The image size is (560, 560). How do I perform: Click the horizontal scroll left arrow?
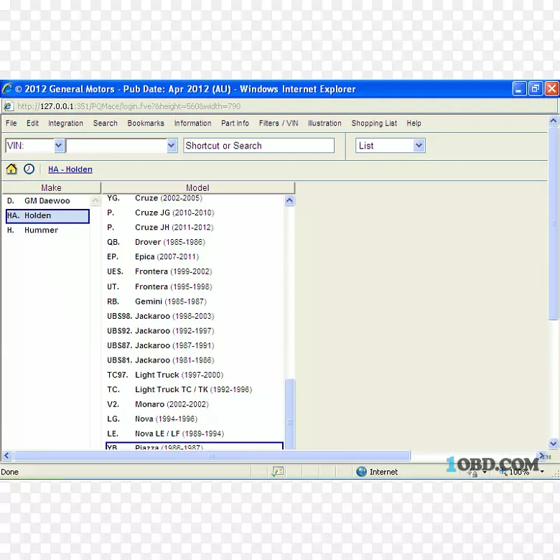pyautogui.click(x=6, y=455)
